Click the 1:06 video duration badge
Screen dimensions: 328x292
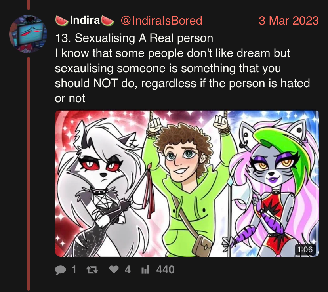pos(305,250)
